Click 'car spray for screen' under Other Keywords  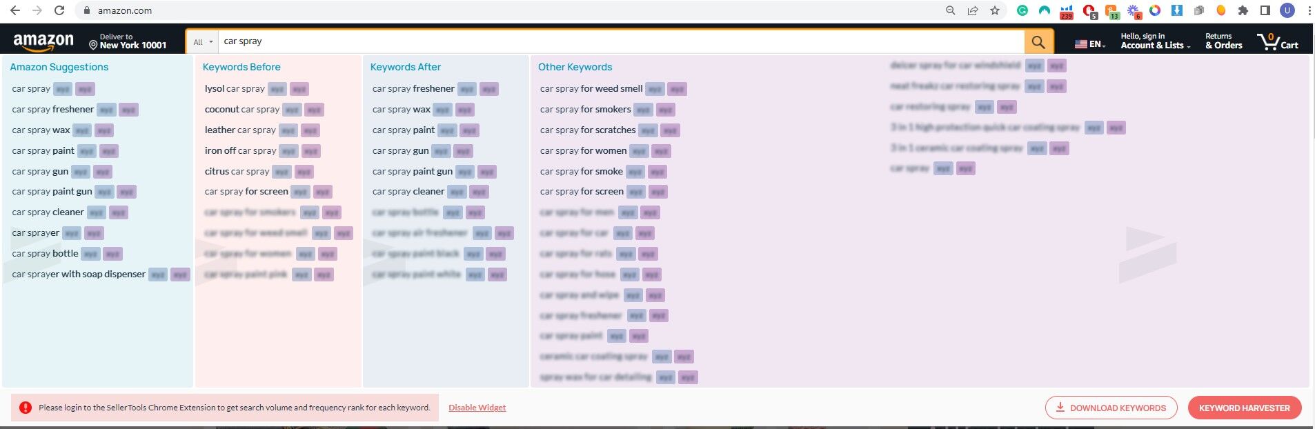582,191
